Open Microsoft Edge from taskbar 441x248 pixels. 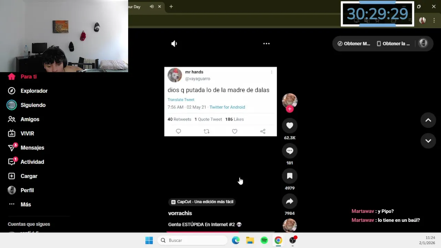click(x=236, y=240)
